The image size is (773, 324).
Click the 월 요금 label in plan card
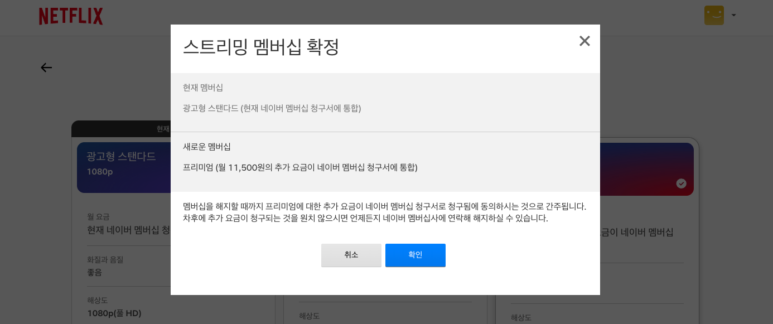point(98,216)
